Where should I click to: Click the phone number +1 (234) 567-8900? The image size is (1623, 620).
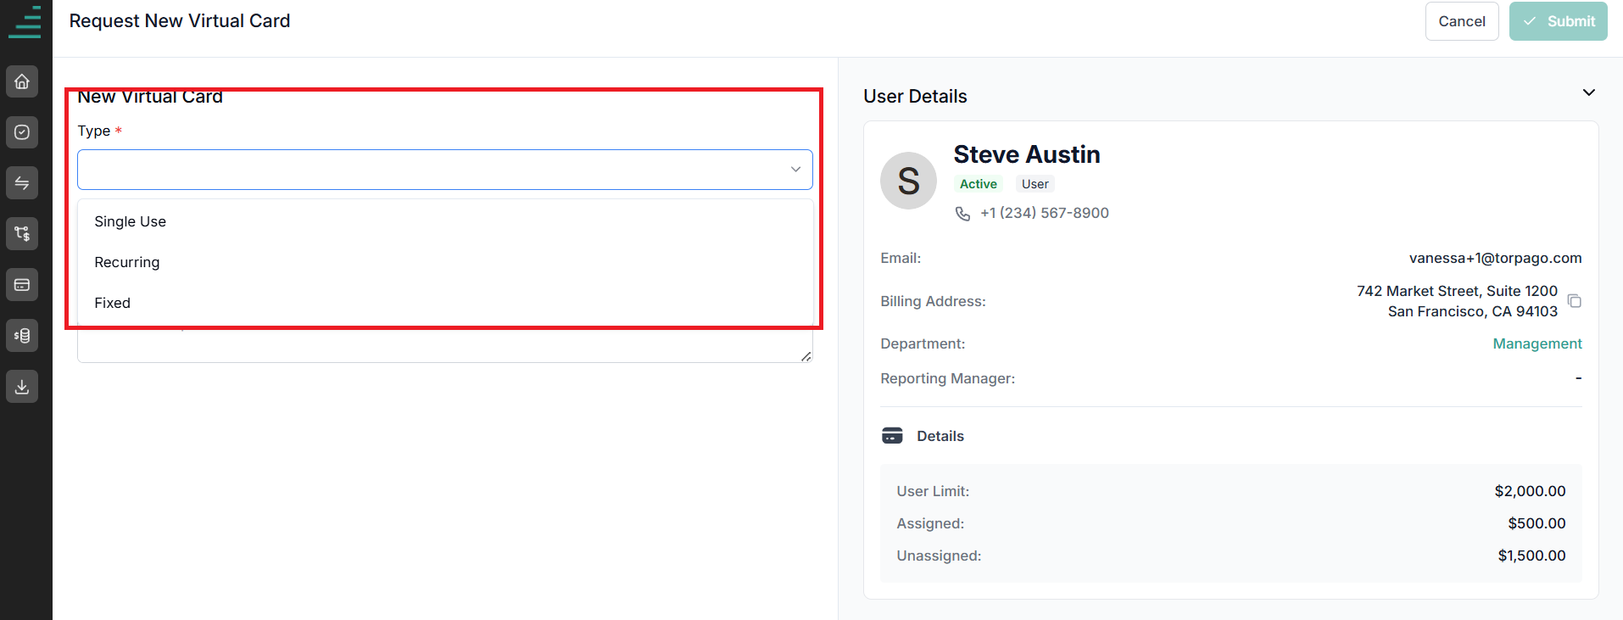tap(1045, 213)
